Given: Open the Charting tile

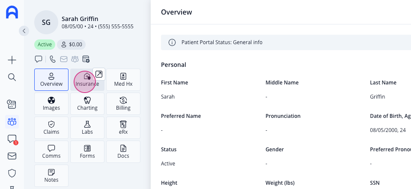Looking at the screenshot, I should tap(87, 104).
